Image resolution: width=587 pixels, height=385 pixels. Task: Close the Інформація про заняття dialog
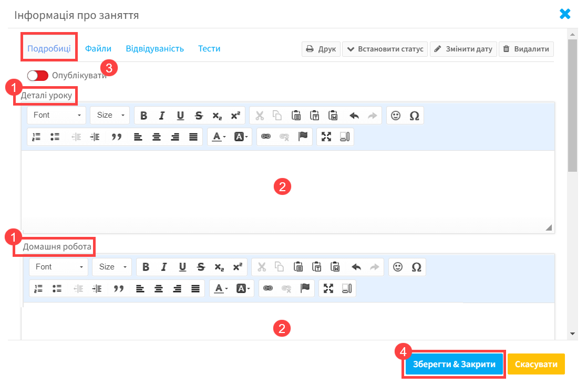565,14
